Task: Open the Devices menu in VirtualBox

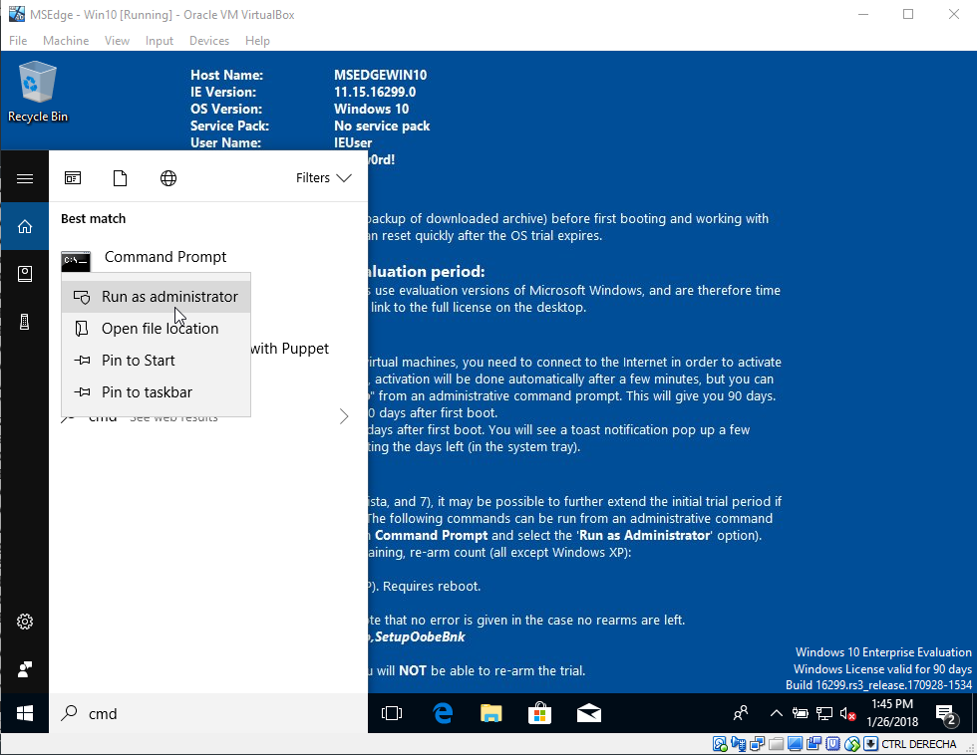Action: (209, 41)
